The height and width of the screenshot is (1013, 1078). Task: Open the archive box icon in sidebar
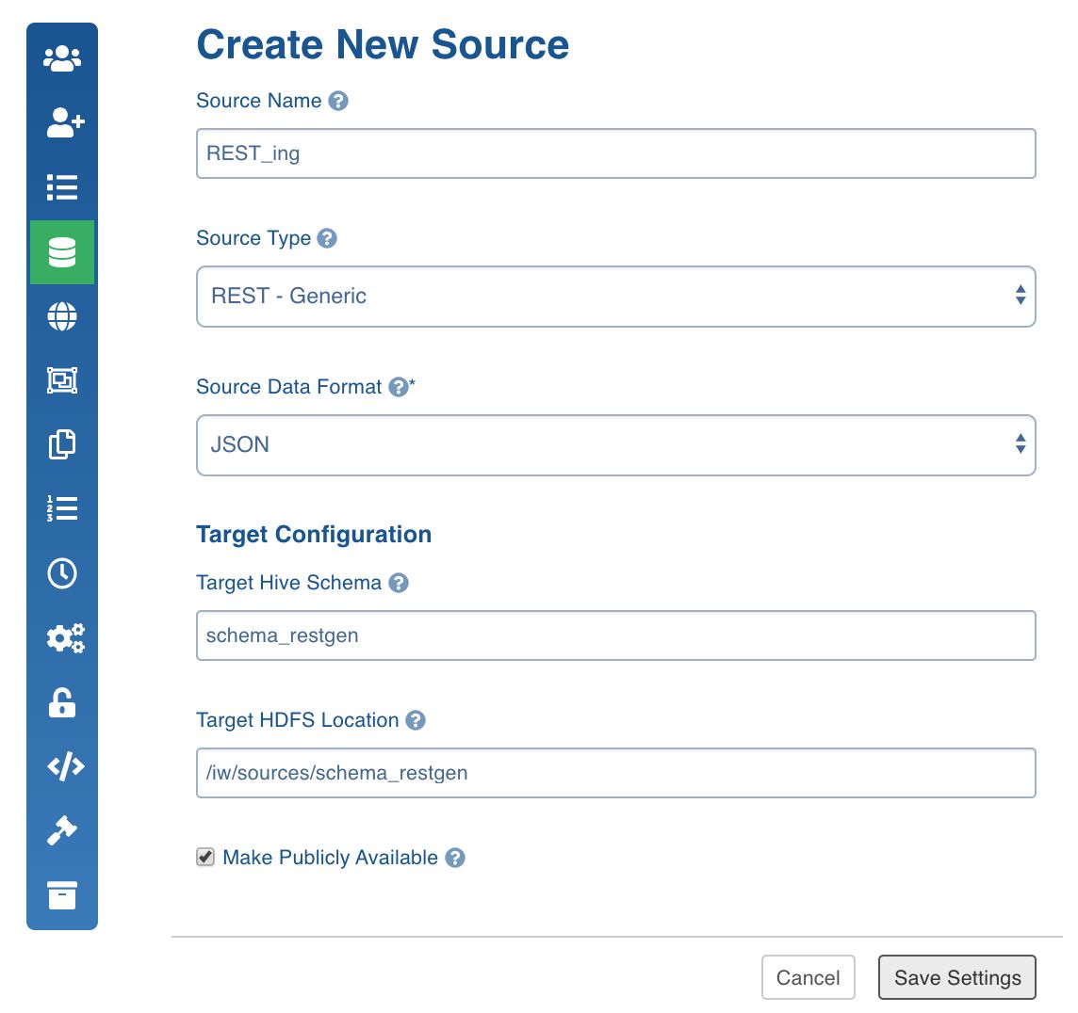(62, 895)
